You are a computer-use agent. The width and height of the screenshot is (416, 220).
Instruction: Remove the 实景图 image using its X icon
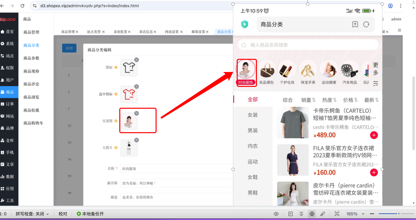pos(136,113)
